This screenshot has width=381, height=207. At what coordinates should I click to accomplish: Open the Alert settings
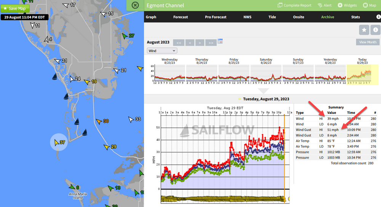pyautogui.click(x=324, y=5)
